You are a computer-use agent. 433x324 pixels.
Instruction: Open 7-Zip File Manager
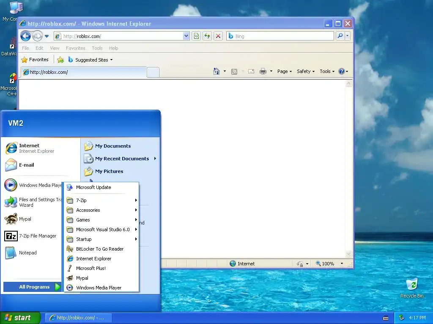click(33, 236)
